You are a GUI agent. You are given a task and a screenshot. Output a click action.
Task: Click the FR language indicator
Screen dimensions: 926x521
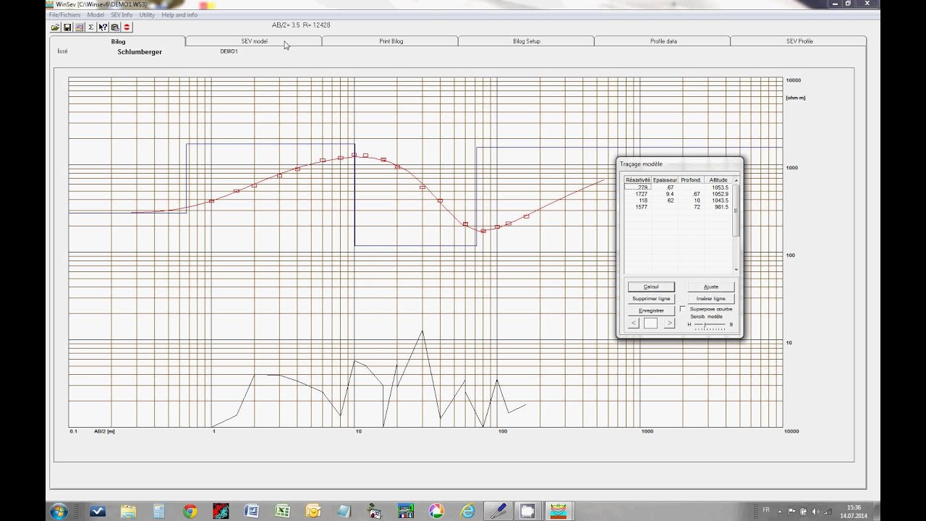pos(766,510)
